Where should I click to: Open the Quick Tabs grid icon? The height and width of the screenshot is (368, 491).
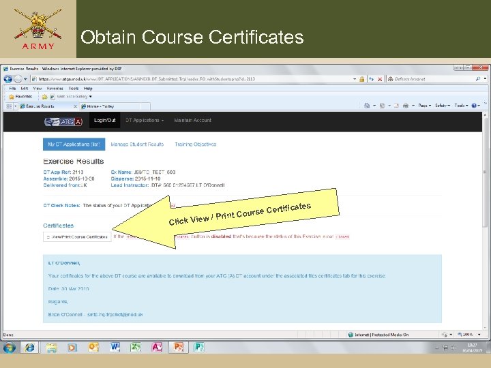(x=9, y=106)
